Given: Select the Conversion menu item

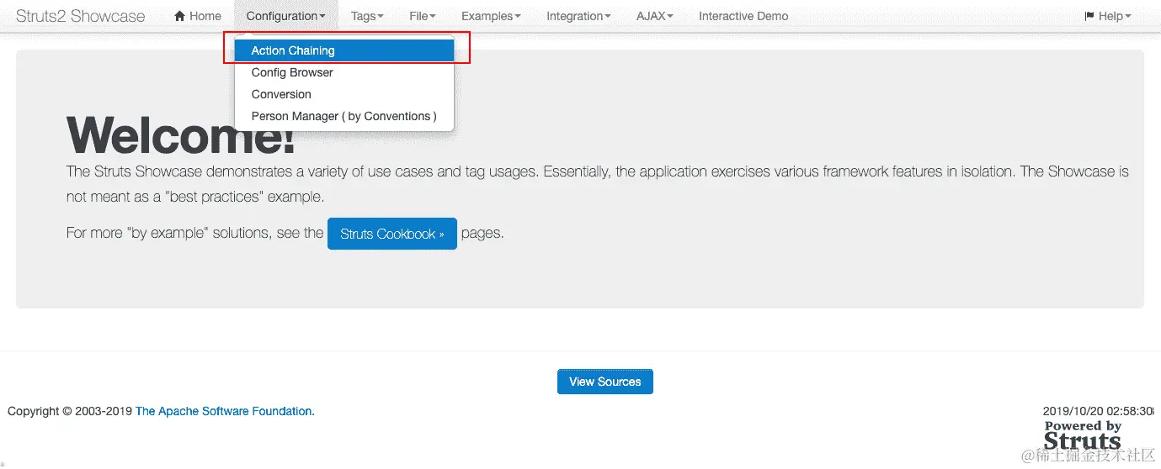Looking at the screenshot, I should 281,94.
